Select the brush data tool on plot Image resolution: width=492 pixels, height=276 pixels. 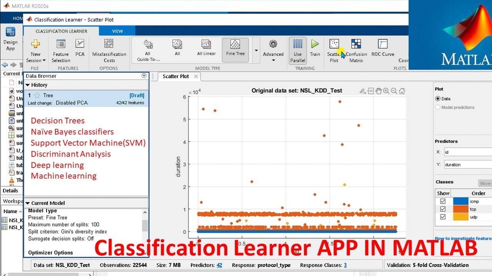[362, 91]
